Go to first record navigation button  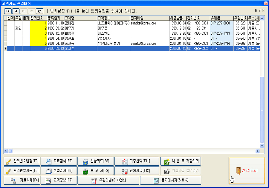point(8,11)
